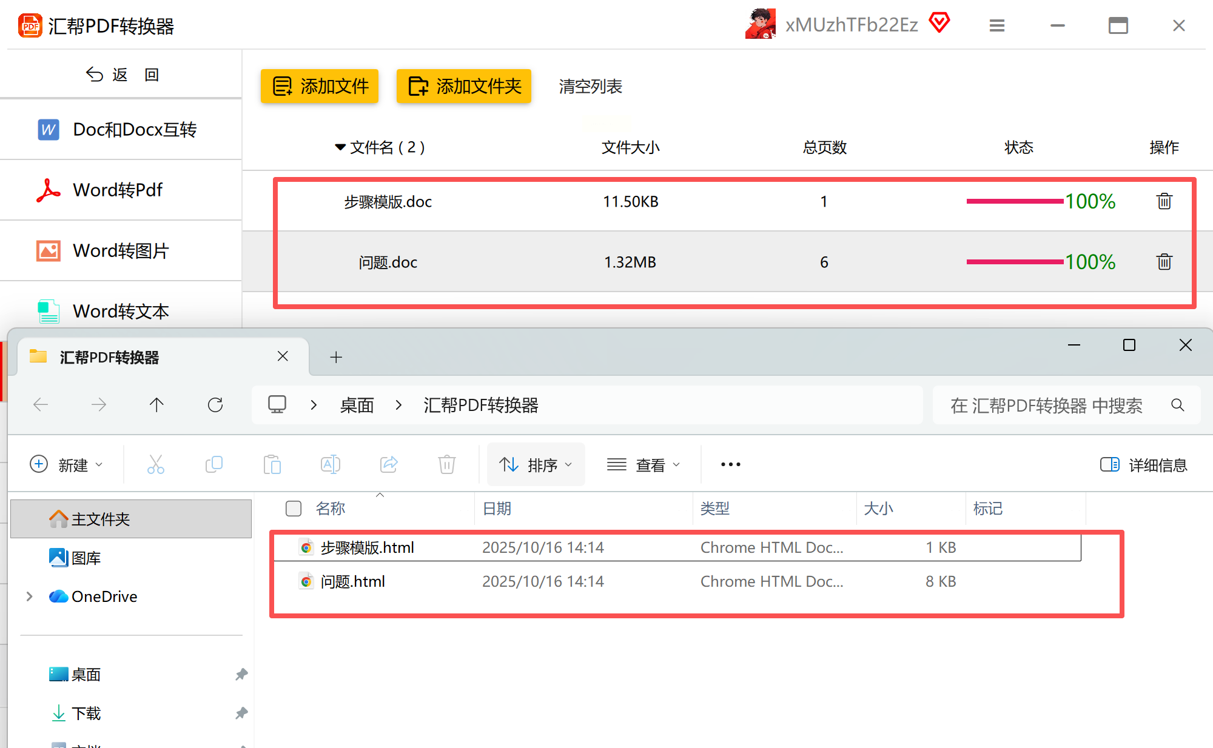Click the VIP diamond badge icon
Image resolution: width=1213 pixels, height=748 pixels.
coord(939,23)
